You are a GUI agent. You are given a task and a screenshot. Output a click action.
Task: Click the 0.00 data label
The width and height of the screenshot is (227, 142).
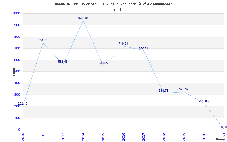click(224, 127)
